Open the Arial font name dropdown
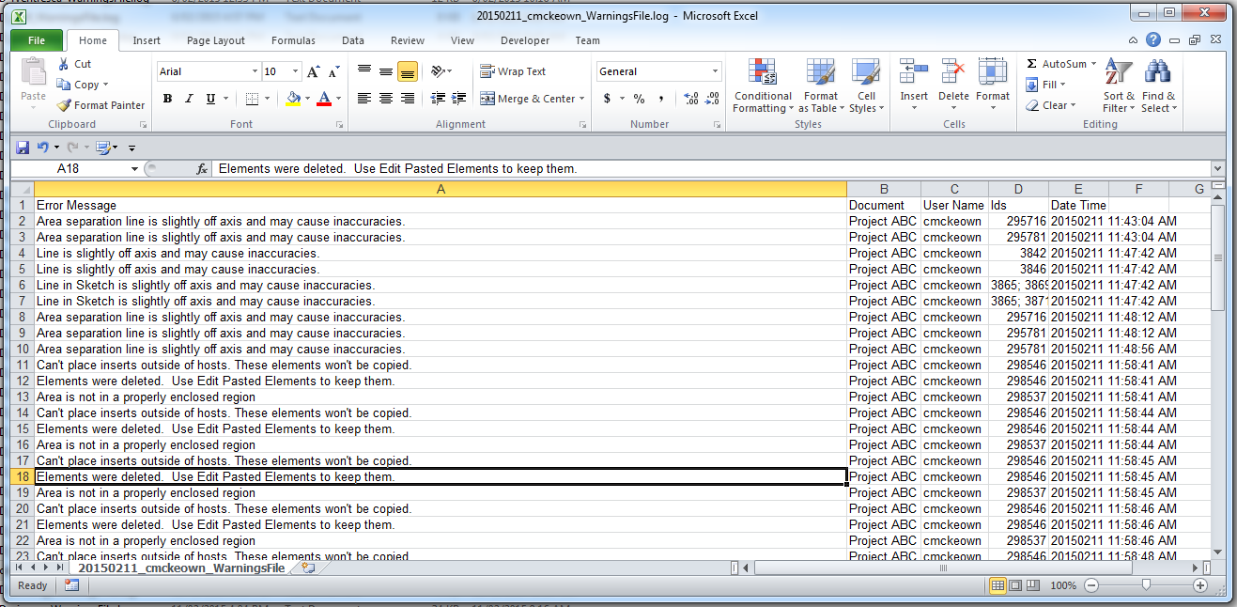1237x607 pixels. pyautogui.click(x=255, y=72)
